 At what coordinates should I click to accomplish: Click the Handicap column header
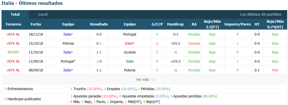point(175,24)
